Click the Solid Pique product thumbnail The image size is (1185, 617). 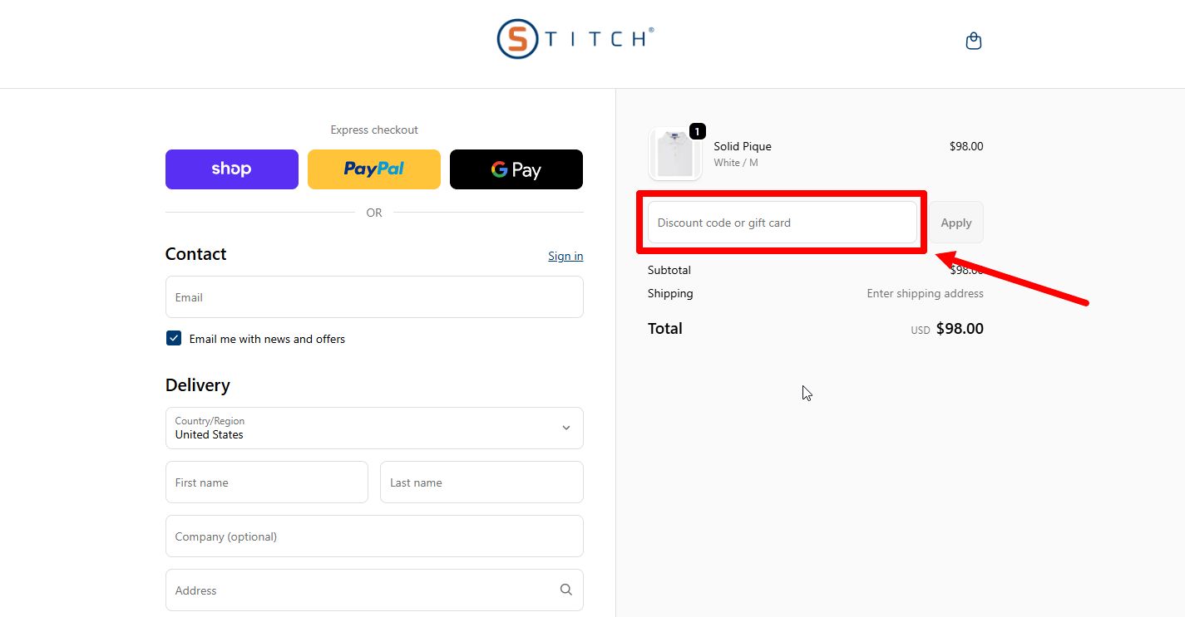click(674, 153)
